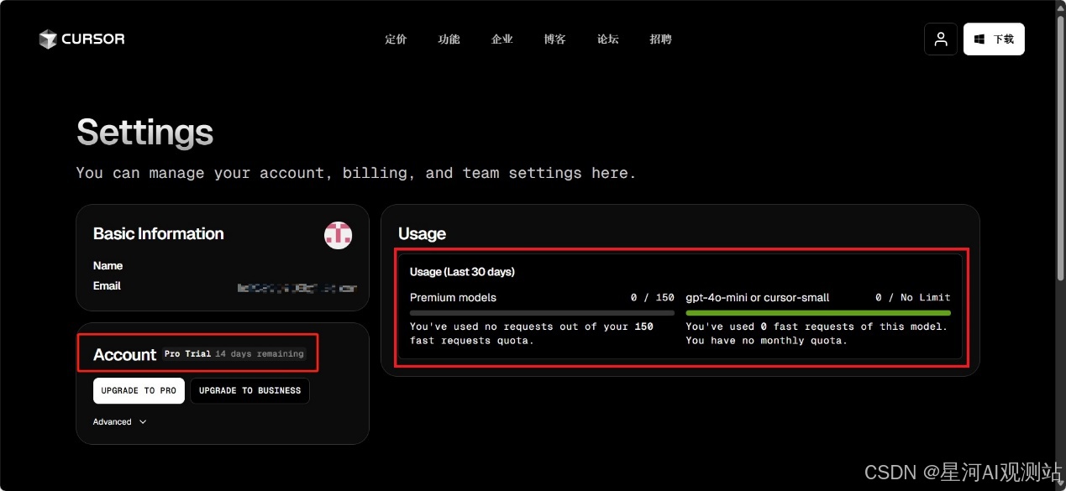Select the '14 days remaining' text

260,354
